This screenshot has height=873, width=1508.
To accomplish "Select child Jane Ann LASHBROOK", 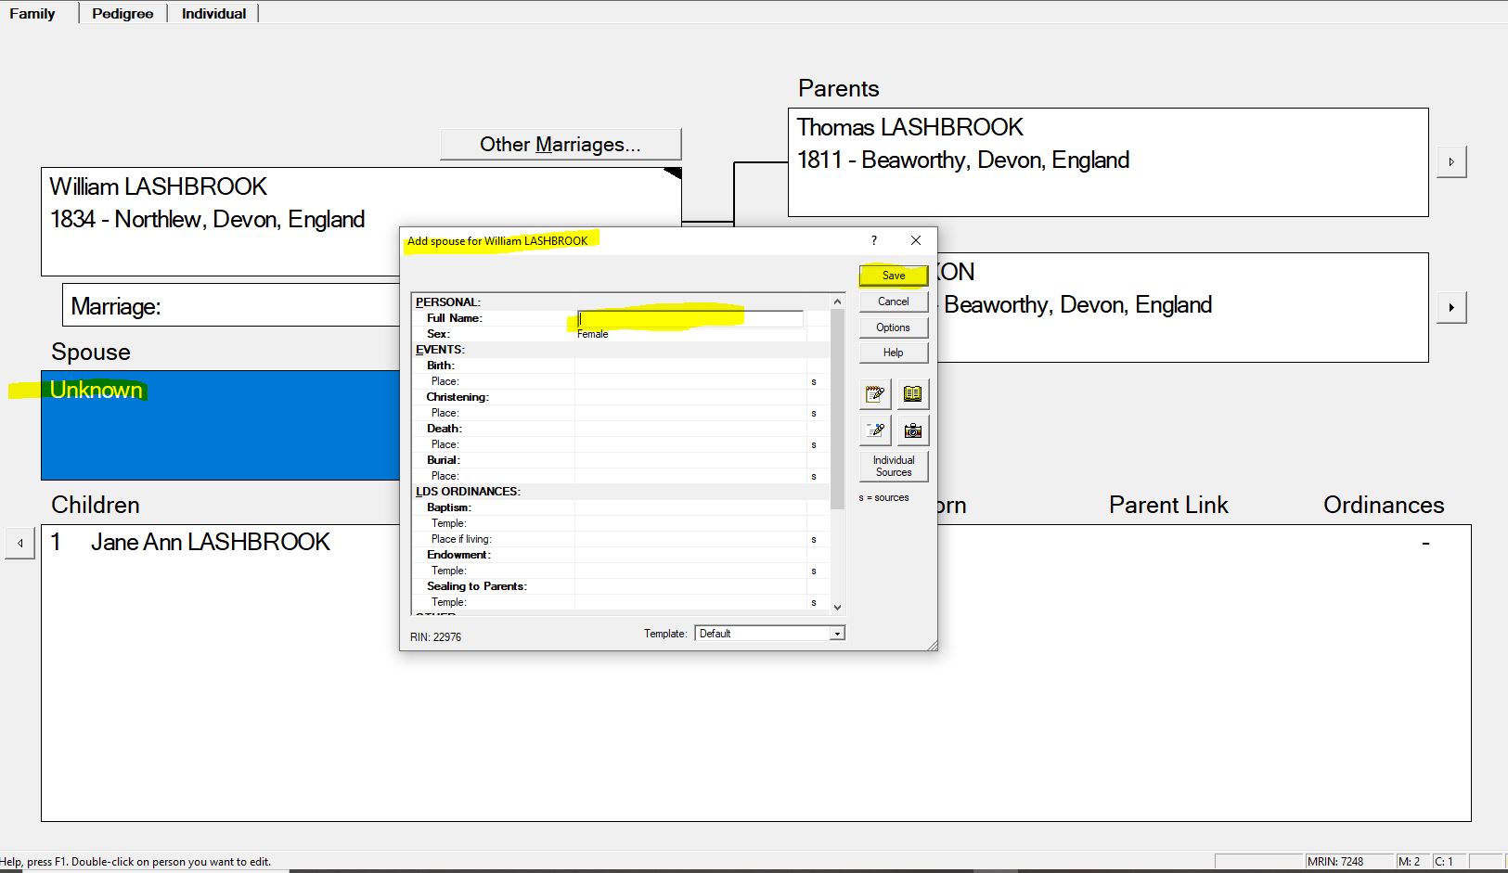I will [x=211, y=542].
